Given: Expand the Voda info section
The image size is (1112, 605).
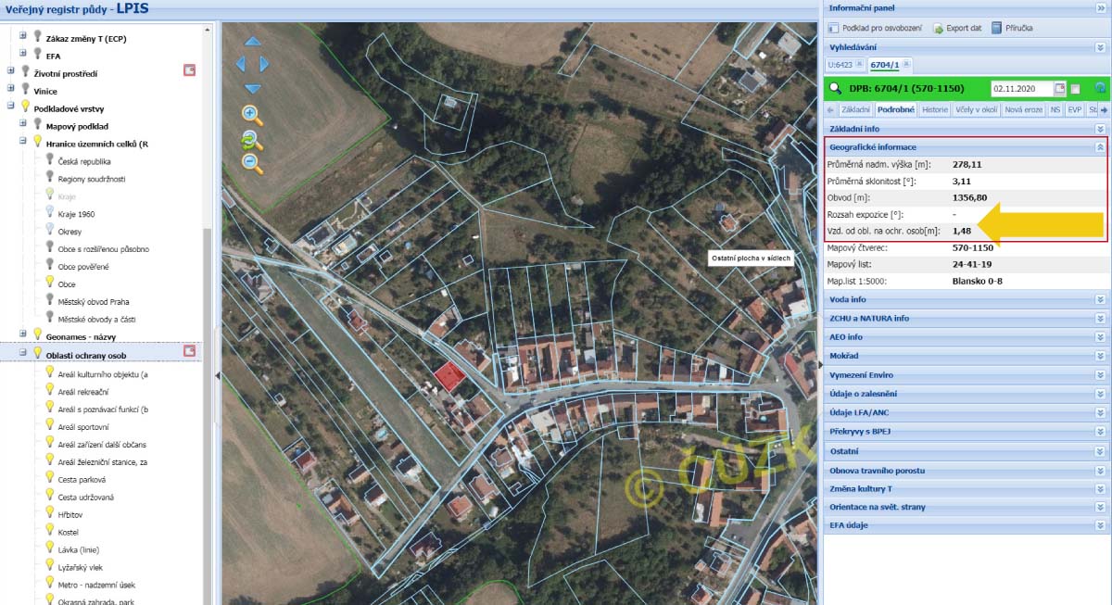Looking at the screenshot, I should (x=1100, y=300).
